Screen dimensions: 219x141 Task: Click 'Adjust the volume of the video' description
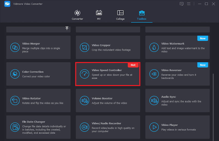(109, 103)
